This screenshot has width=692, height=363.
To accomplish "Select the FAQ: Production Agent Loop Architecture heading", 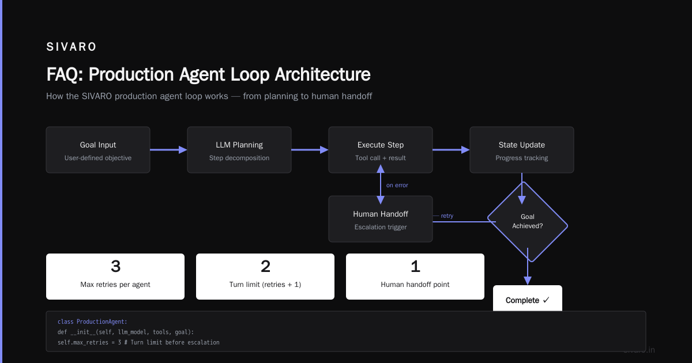I will coord(208,74).
